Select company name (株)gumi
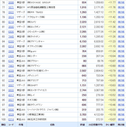 [32, 51]
